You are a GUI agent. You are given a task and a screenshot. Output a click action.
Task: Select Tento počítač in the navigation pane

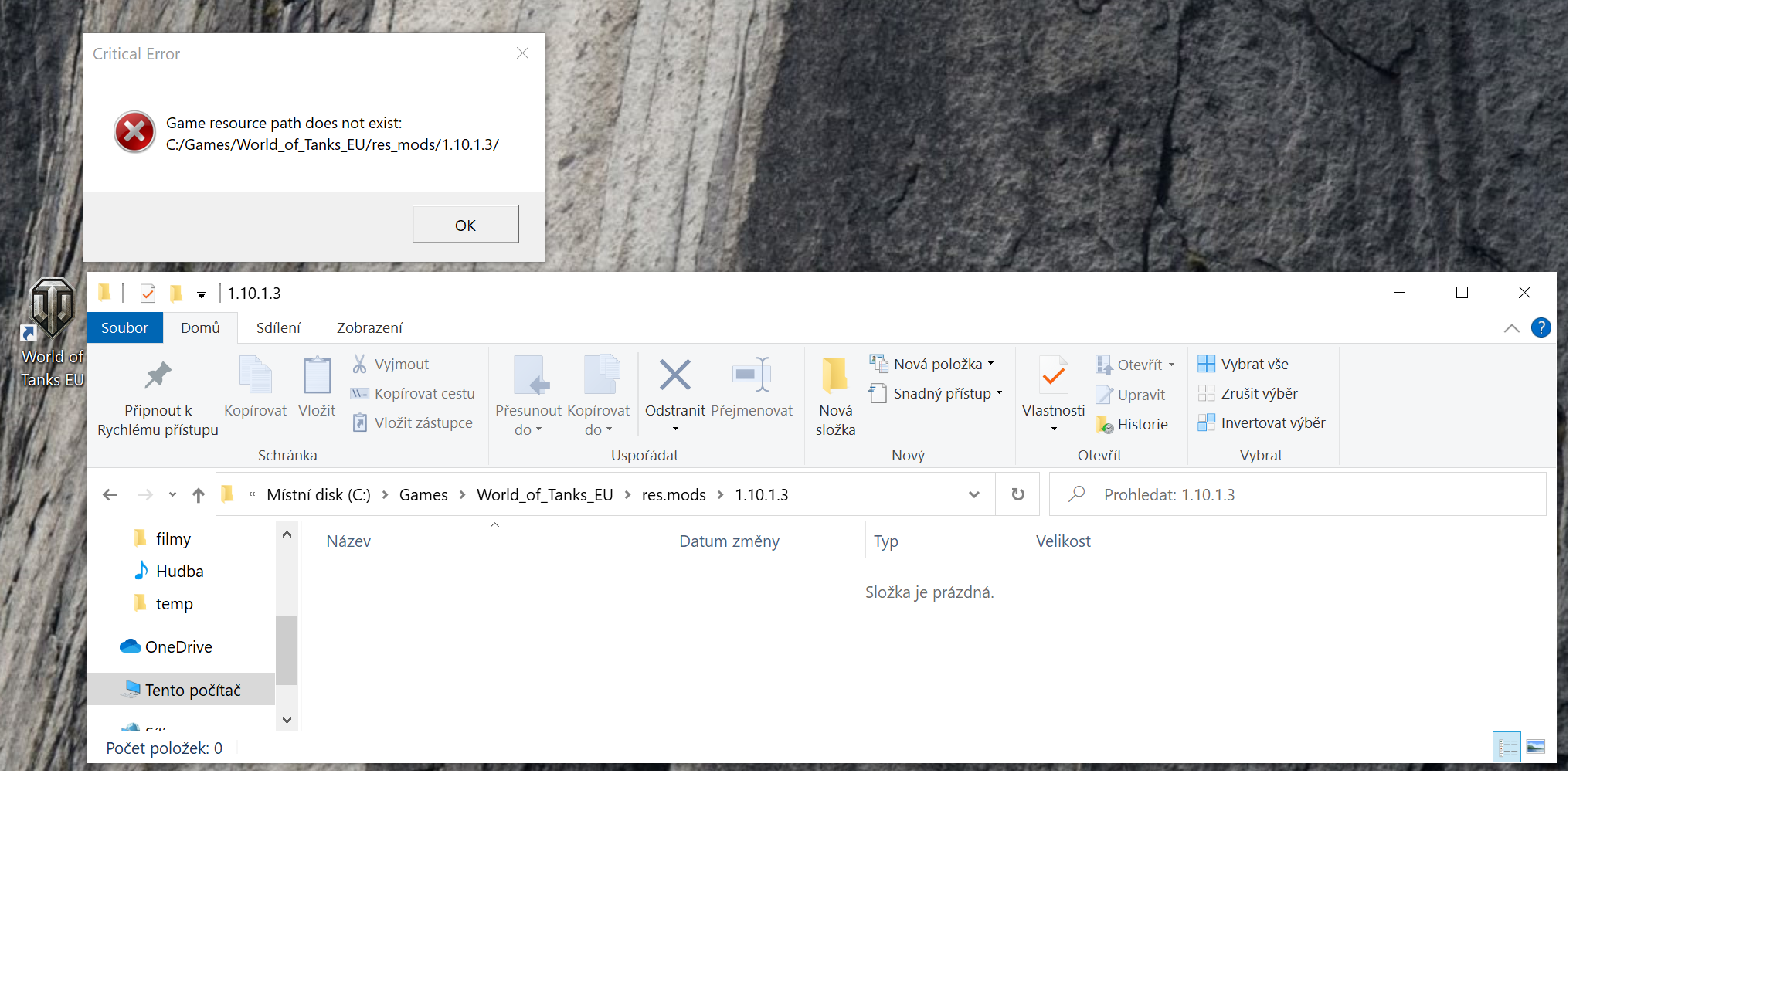pyautogui.click(x=182, y=690)
